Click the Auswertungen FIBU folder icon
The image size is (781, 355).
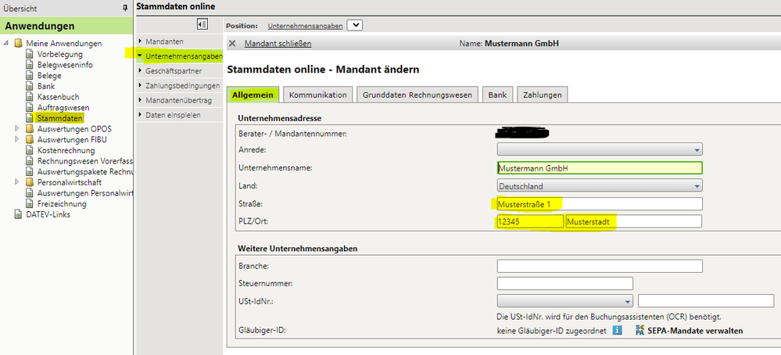(x=30, y=139)
